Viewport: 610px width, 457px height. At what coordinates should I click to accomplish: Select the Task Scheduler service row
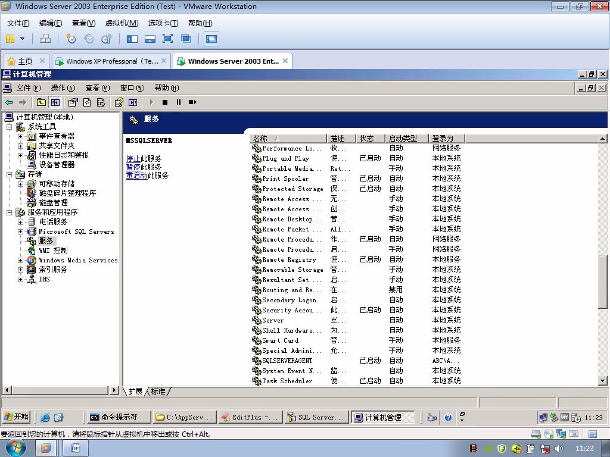coord(357,381)
